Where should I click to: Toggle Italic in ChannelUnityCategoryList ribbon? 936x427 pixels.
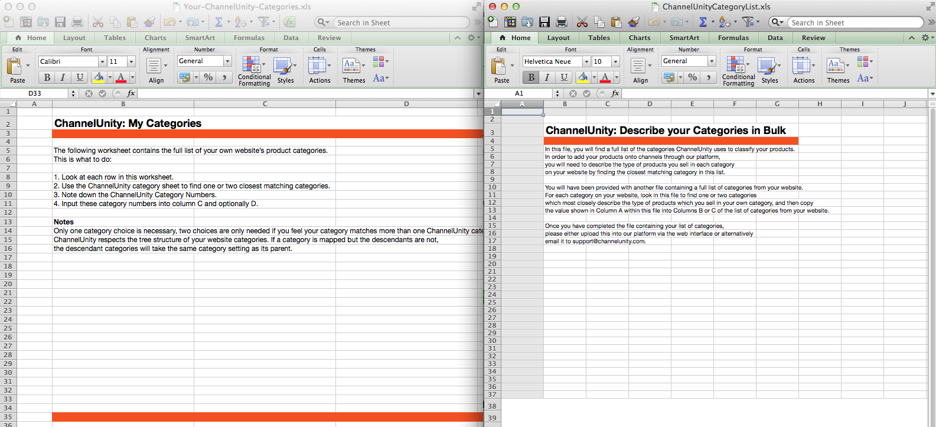(x=547, y=77)
